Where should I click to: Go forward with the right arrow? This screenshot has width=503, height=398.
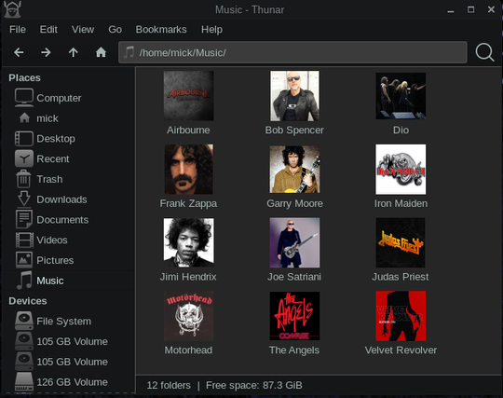click(x=46, y=52)
